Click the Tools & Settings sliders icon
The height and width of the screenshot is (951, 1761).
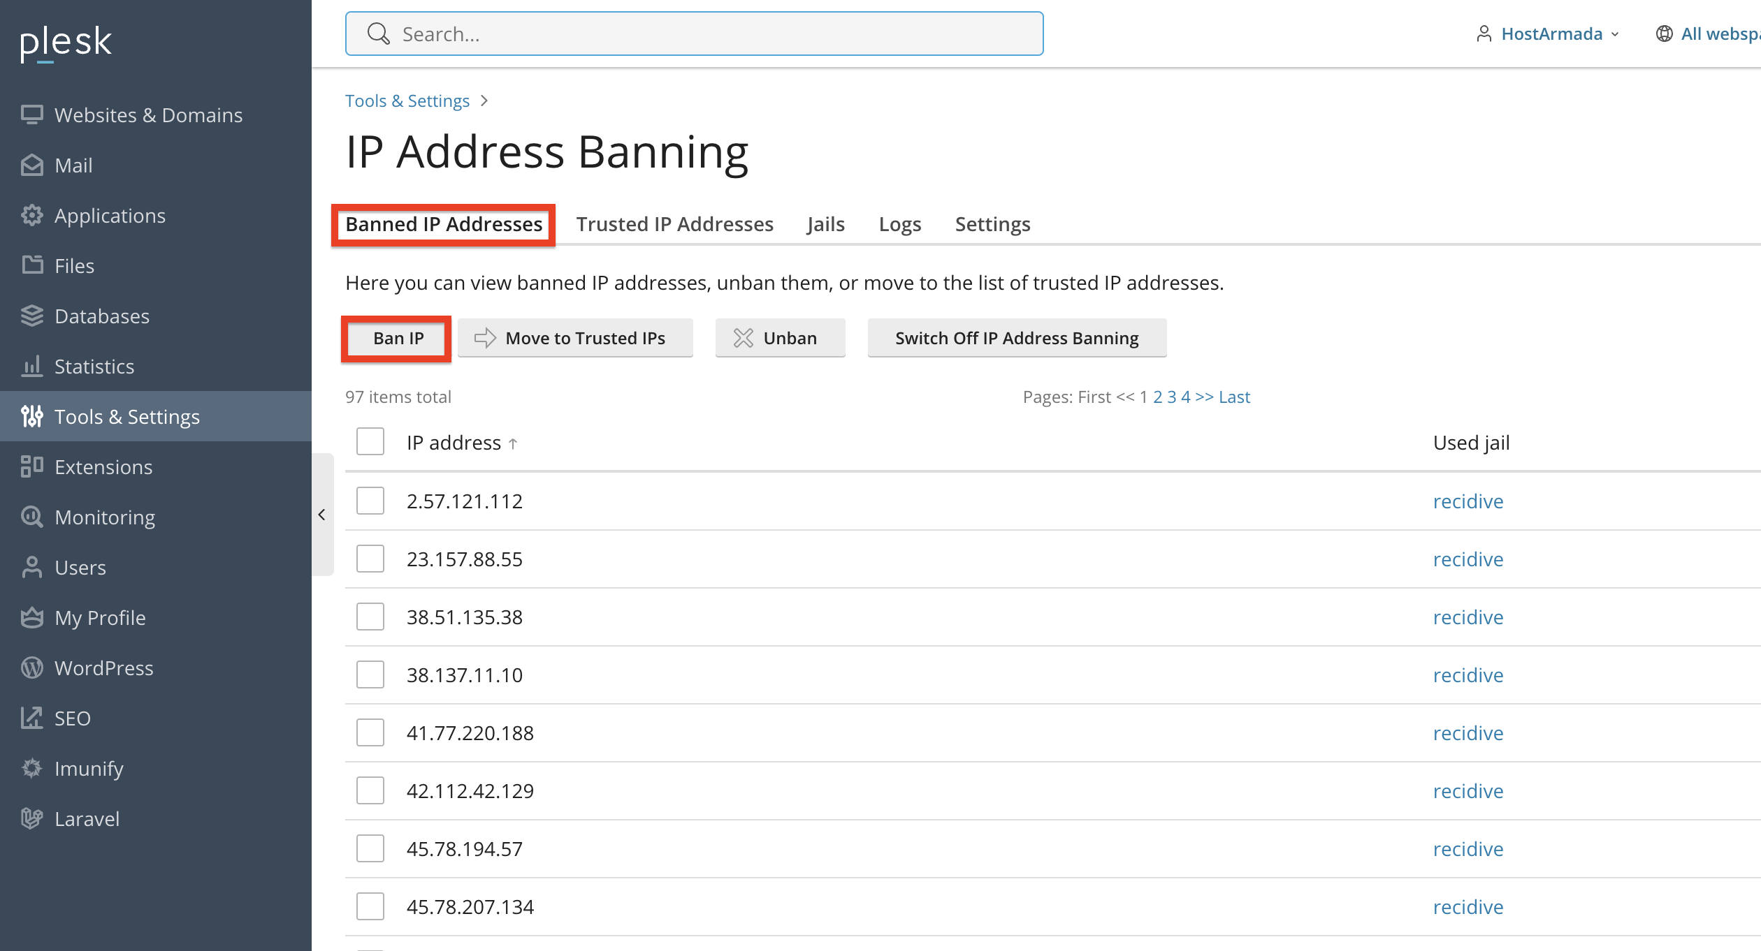click(32, 416)
